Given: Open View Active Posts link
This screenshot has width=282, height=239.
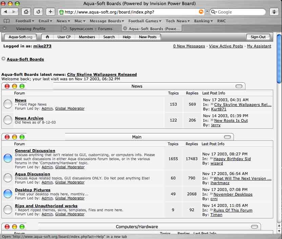Looking at the screenshot, I should coord(226,46).
